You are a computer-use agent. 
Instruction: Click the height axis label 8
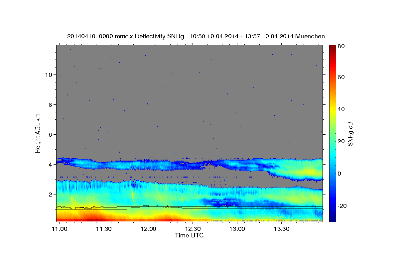tap(50, 104)
